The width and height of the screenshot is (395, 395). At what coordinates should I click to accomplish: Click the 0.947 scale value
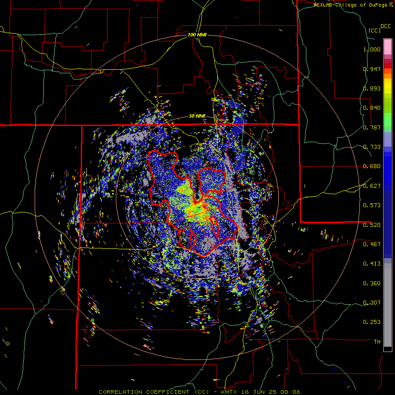372,69
